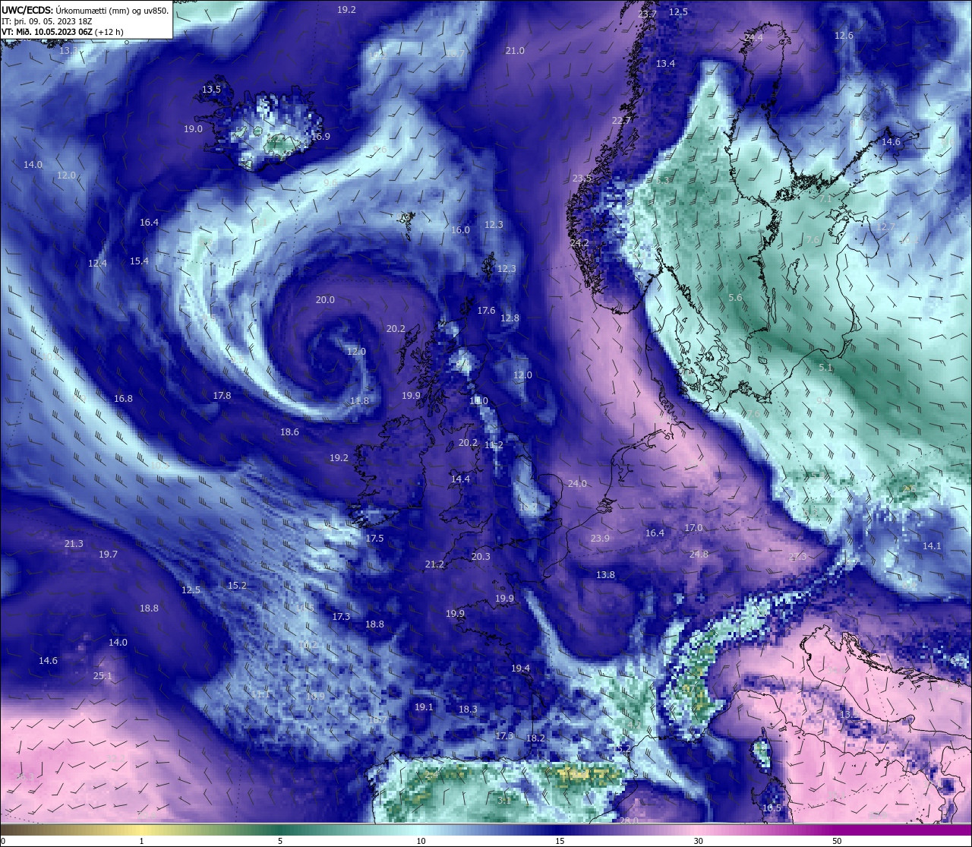Image resolution: width=972 pixels, height=847 pixels.
Task: Click the 14.1 value on the right edge
Action: (x=931, y=546)
